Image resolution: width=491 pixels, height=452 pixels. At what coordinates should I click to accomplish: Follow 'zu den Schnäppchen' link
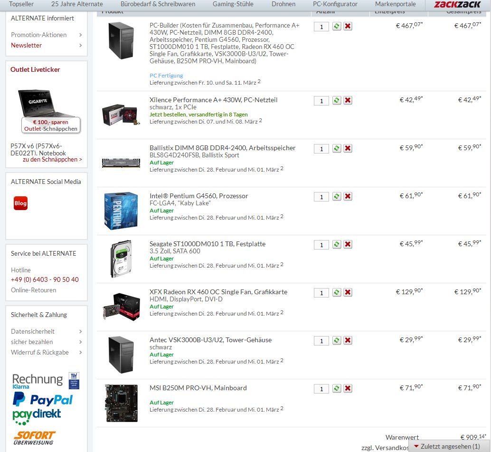point(52,160)
